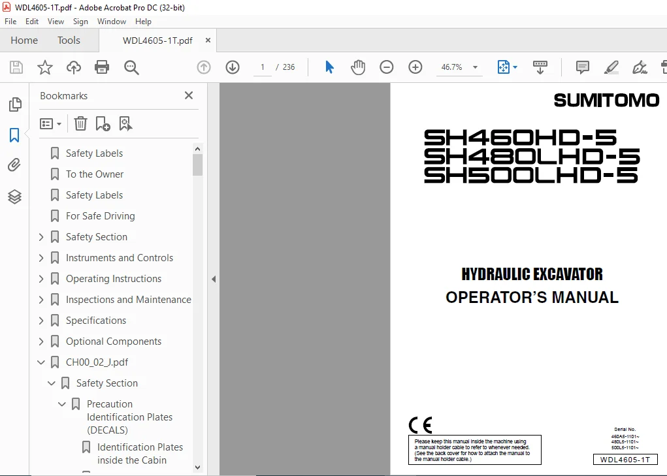Choose the Selection arrow tool
The image size is (667, 476).
pyautogui.click(x=329, y=67)
